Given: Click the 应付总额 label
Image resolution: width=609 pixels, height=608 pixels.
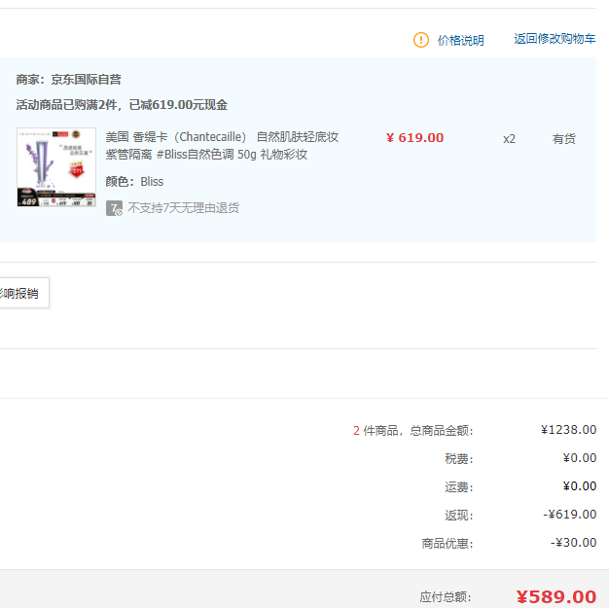Looking at the screenshot, I should pyautogui.click(x=446, y=597).
